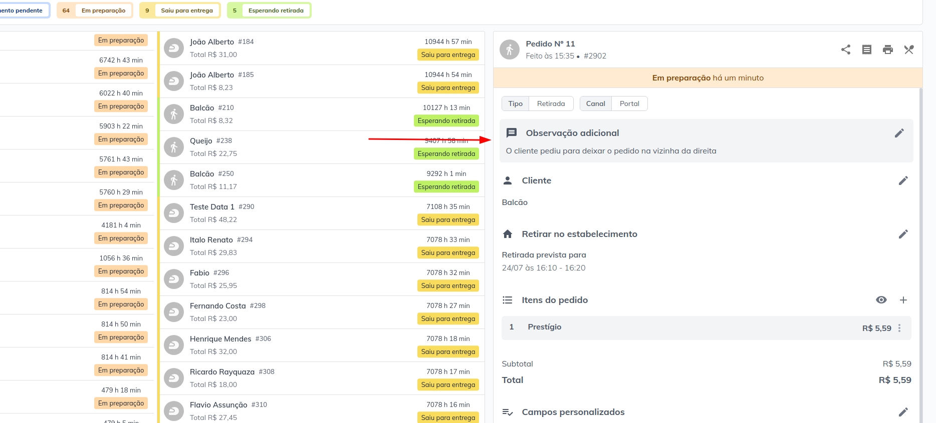This screenshot has width=936, height=423.
Task: Filter by Saiu para entrega tab
Action: pyautogui.click(x=180, y=10)
